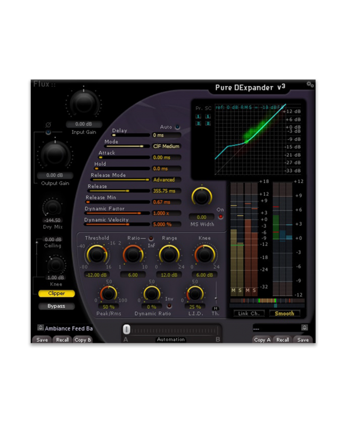The image size is (346, 422).
Task: Click the Output Gain 0.00 dB field
Action: coord(55,175)
